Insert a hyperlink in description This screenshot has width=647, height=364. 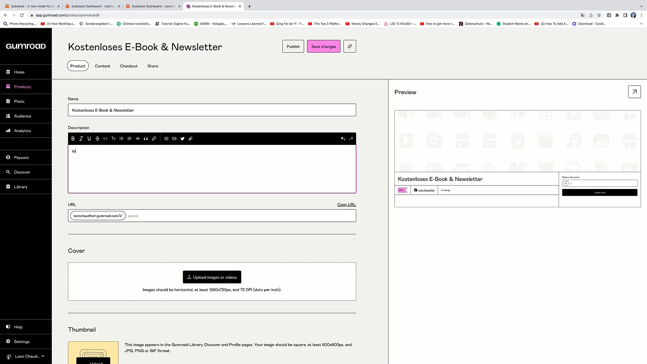[x=154, y=139]
